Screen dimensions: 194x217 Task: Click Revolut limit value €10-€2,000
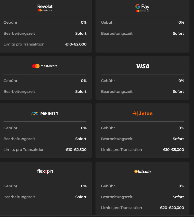pyautogui.click(x=76, y=44)
